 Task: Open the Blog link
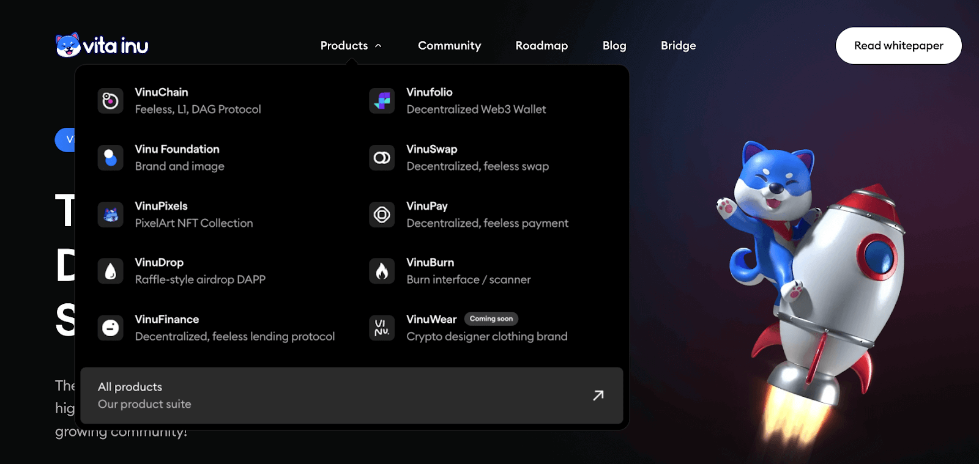614,46
